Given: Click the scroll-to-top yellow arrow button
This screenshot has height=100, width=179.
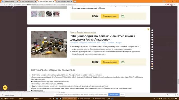Looking at the screenshot, I should coord(5,87).
